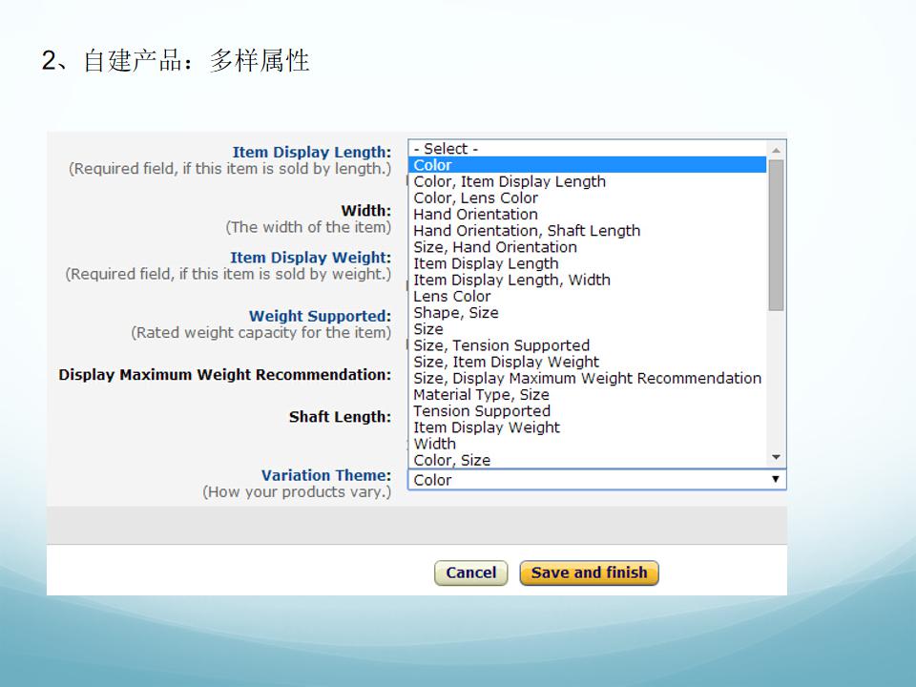Click the 'Save and finish' button
The width and height of the screenshot is (916, 687).
pos(589,572)
